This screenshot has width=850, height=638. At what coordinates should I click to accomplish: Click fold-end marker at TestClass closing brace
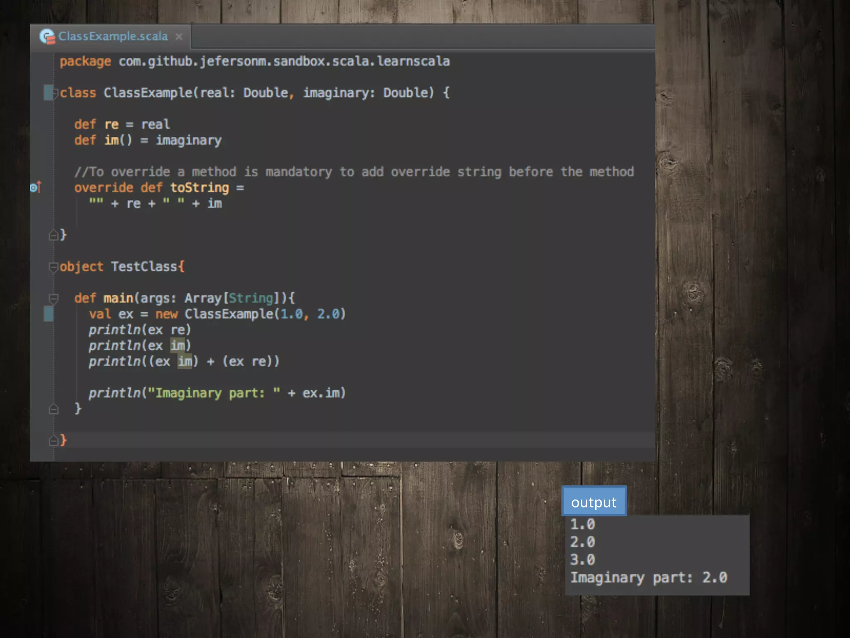pos(53,440)
